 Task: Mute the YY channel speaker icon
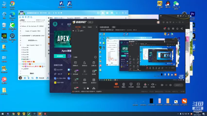25,78
